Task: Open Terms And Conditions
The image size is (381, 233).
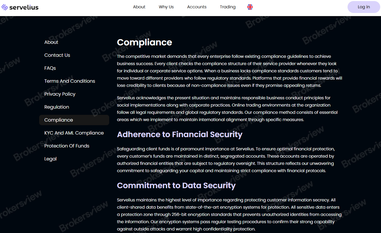Action: click(x=70, y=81)
